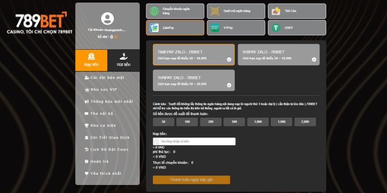Click the Cài đặt bảo mật user icon
Image resolution: width=387 pixels, height=193 pixels.
pyautogui.click(x=87, y=78)
